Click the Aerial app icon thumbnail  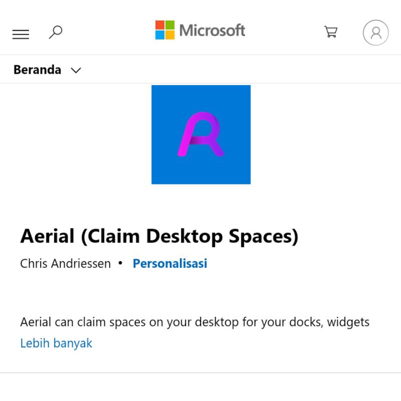point(200,134)
